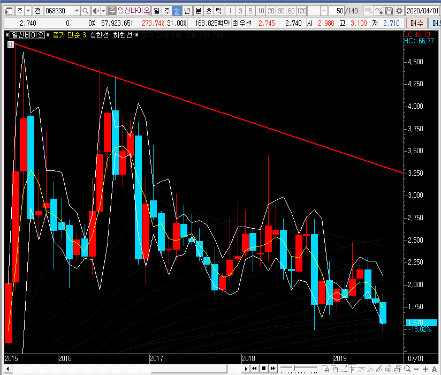This screenshot has height=375, width=441.
Task: Click the add indicator line icon
Action: click(x=378, y=11)
